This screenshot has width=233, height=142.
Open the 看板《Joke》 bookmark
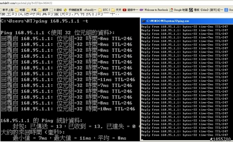[206, 10]
